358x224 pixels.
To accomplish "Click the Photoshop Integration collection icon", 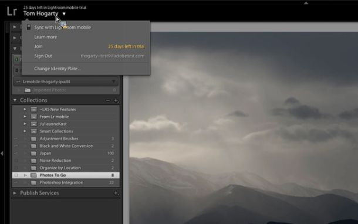I will [33, 182].
